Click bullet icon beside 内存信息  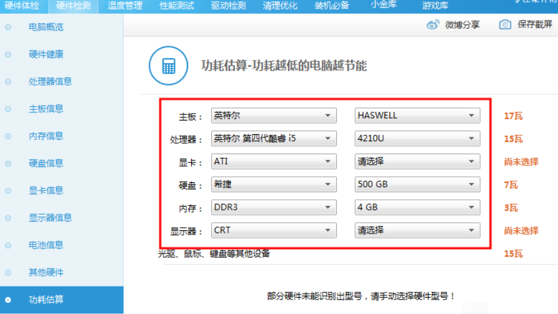pos(8,136)
